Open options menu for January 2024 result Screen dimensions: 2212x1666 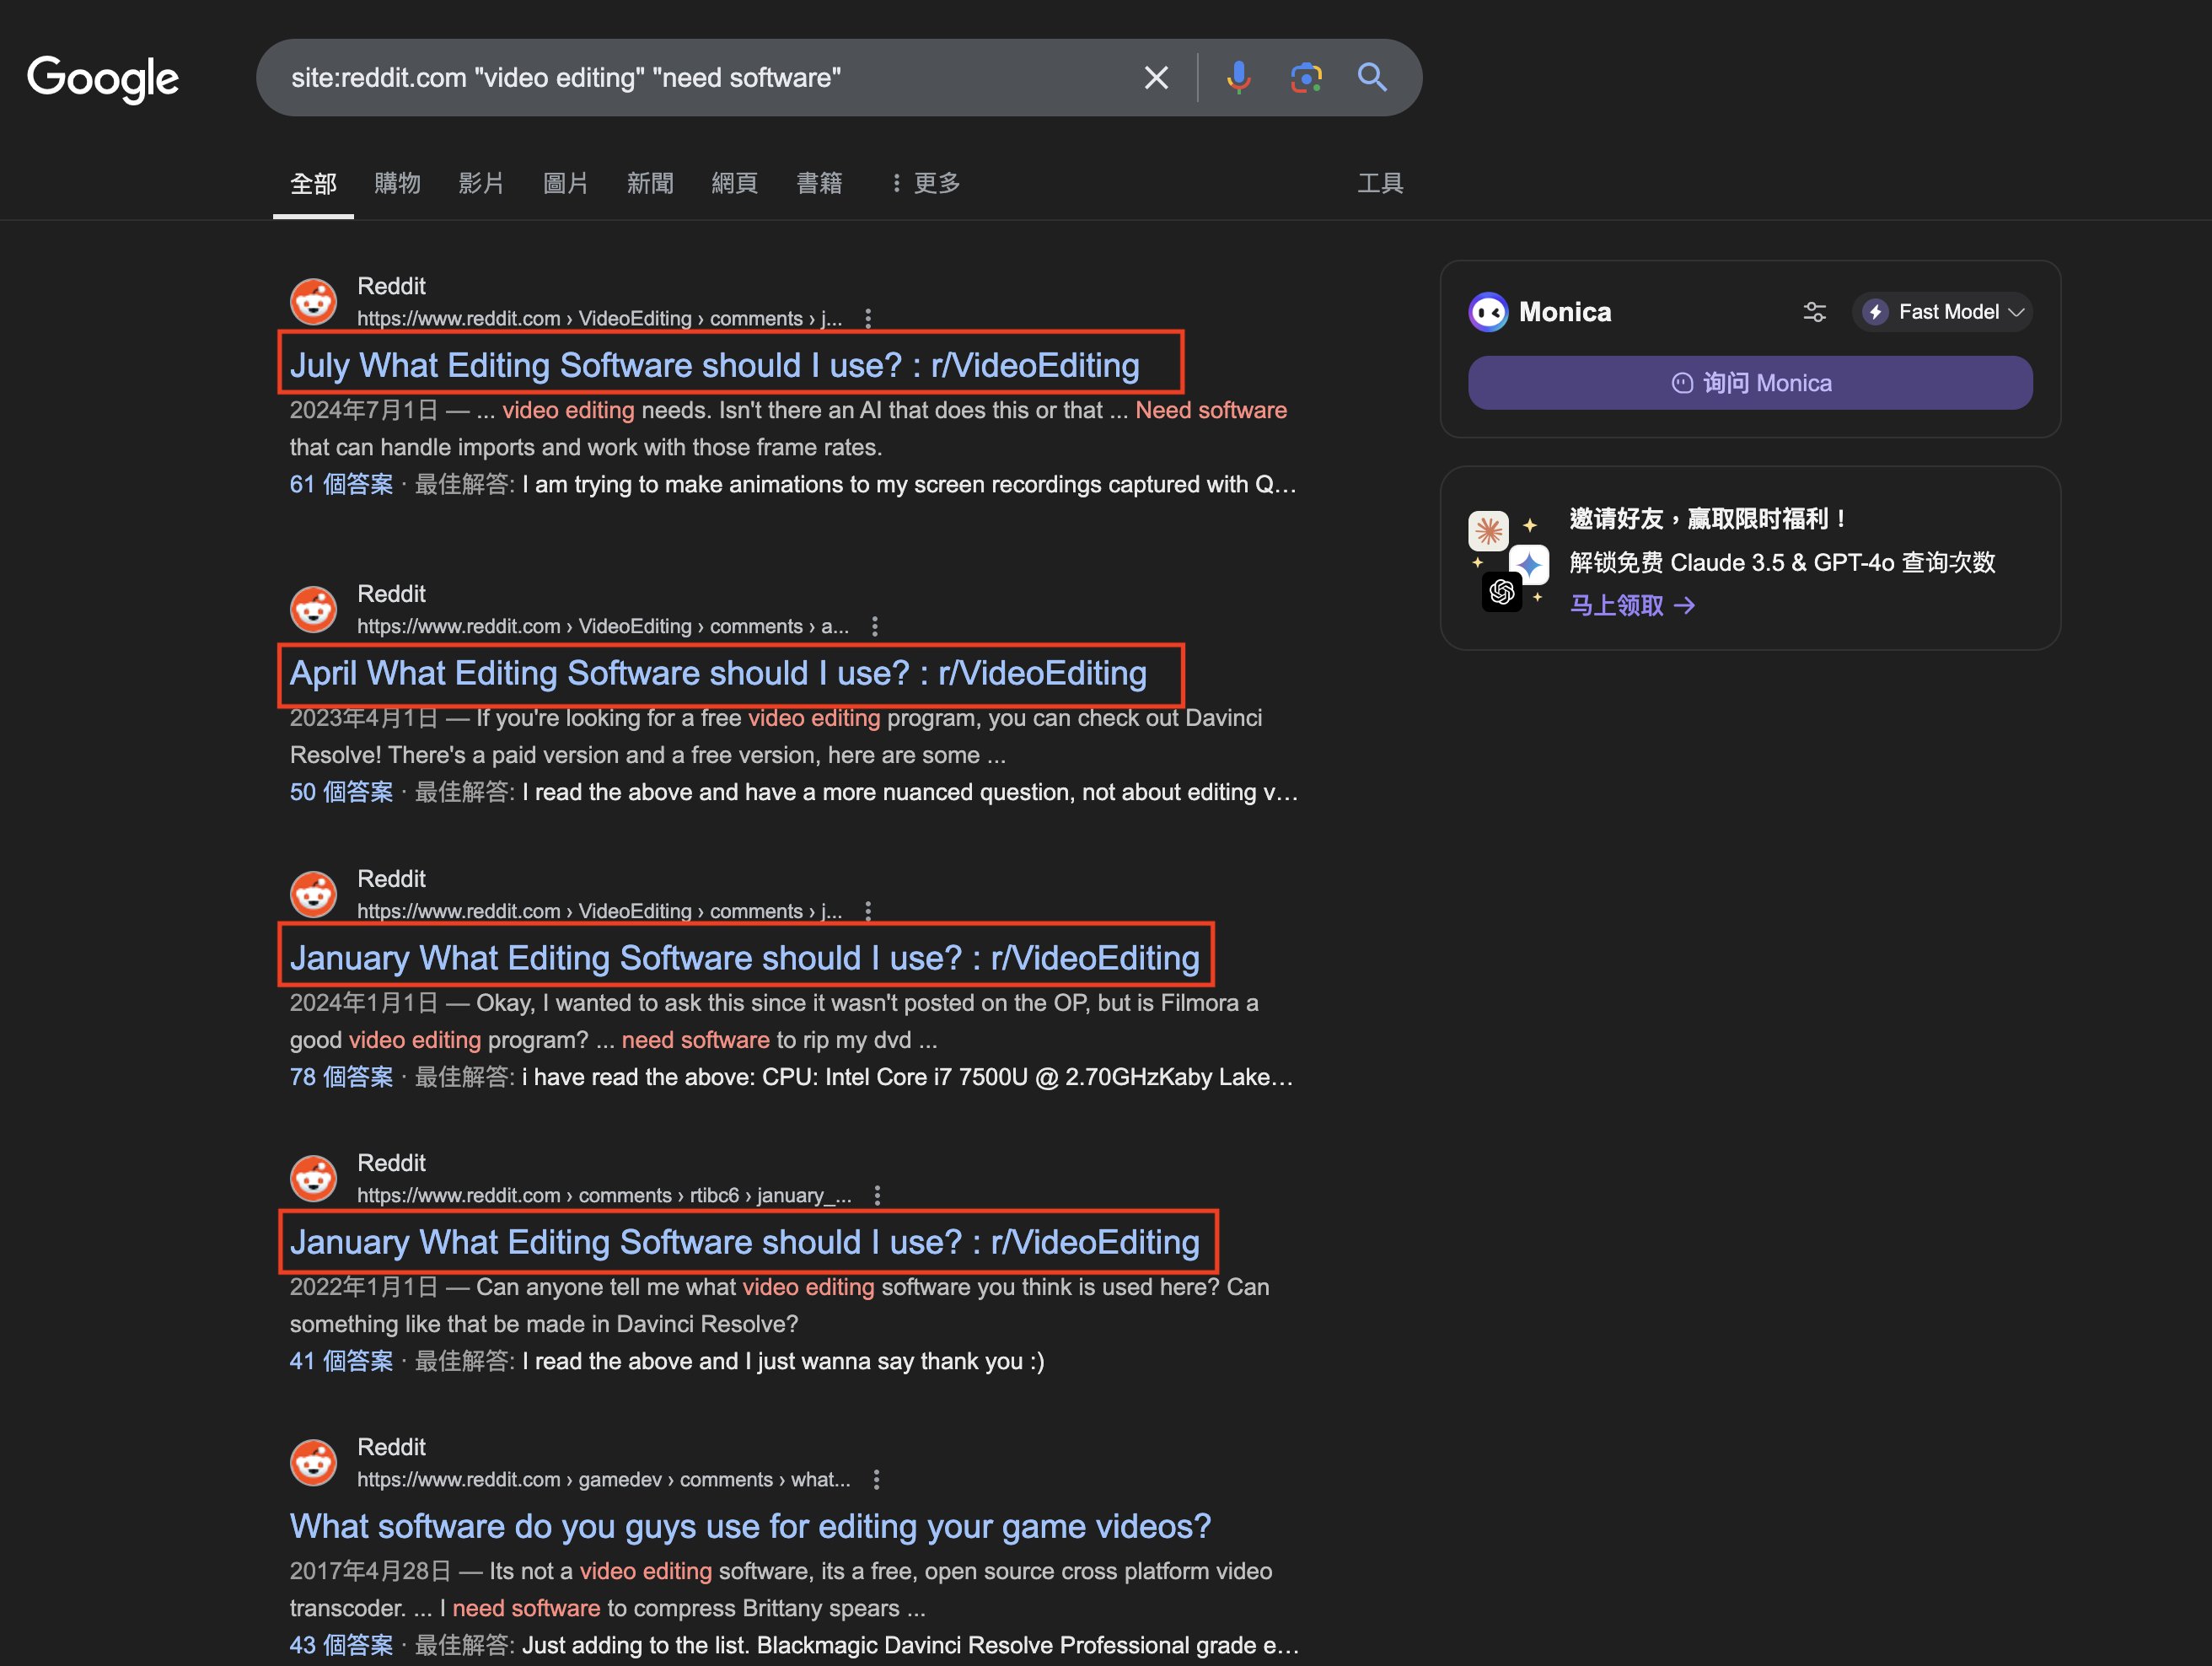[868, 911]
